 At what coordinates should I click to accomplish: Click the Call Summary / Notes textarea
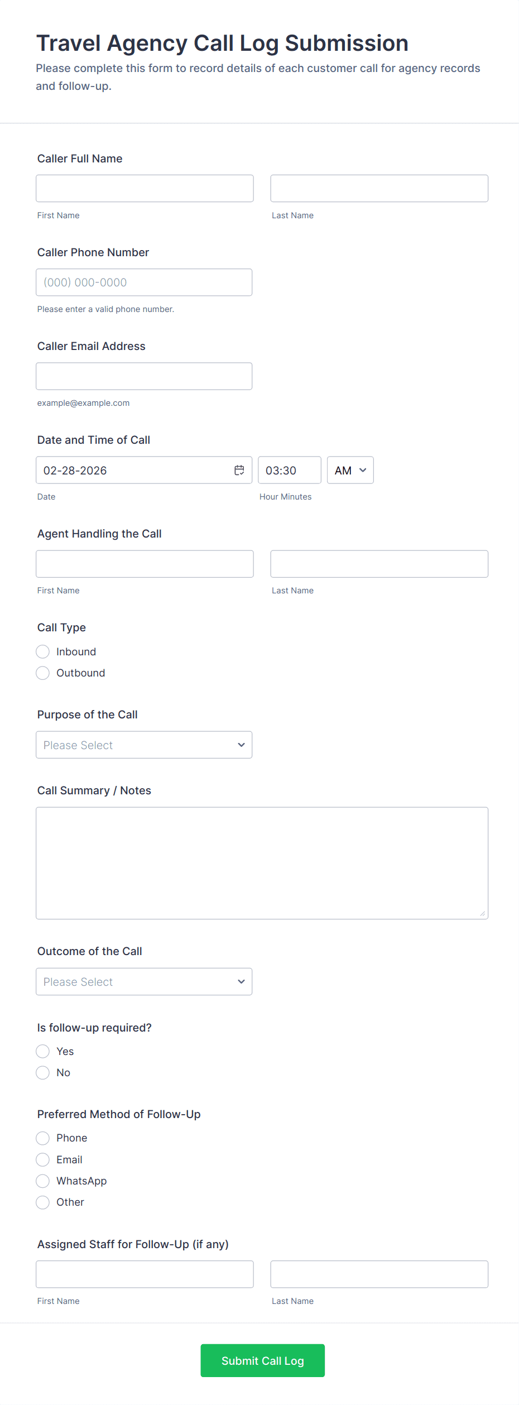point(262,862)
